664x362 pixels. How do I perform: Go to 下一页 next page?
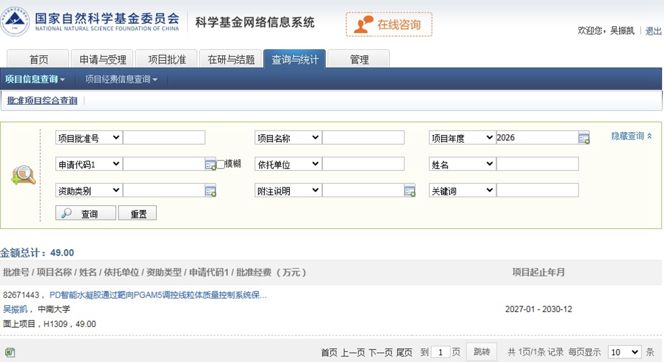click(x=381, y=353)
